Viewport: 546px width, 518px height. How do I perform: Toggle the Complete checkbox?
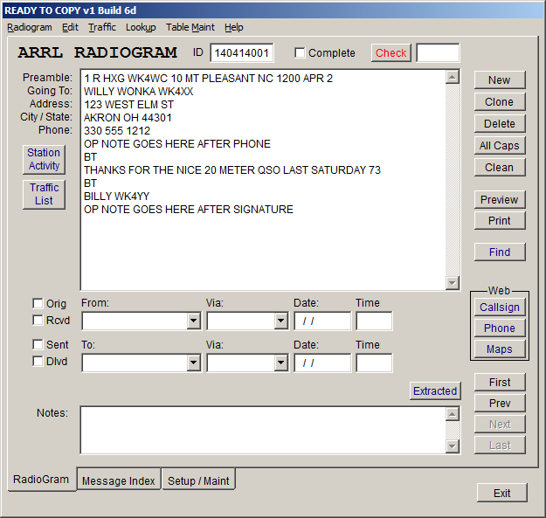[300, 53]
